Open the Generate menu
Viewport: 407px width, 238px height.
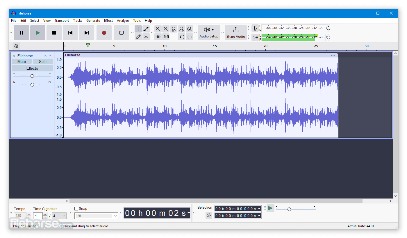(93, 21)
